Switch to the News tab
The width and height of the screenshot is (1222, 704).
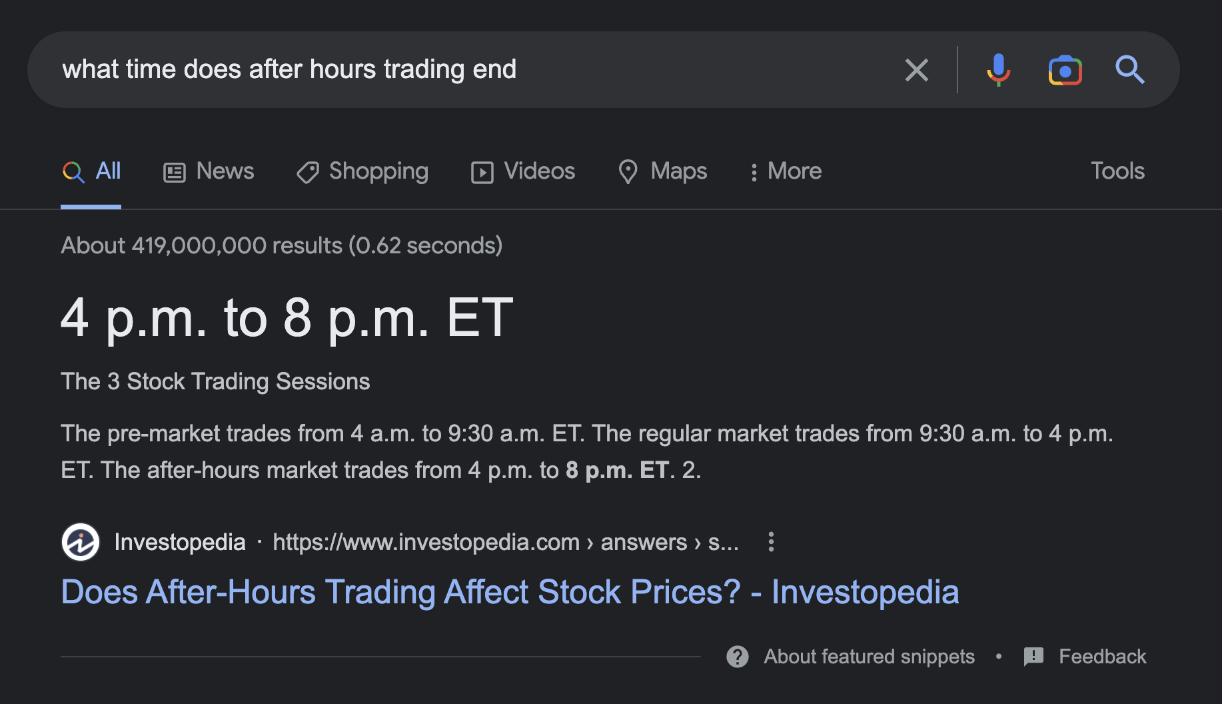point(209,171)
